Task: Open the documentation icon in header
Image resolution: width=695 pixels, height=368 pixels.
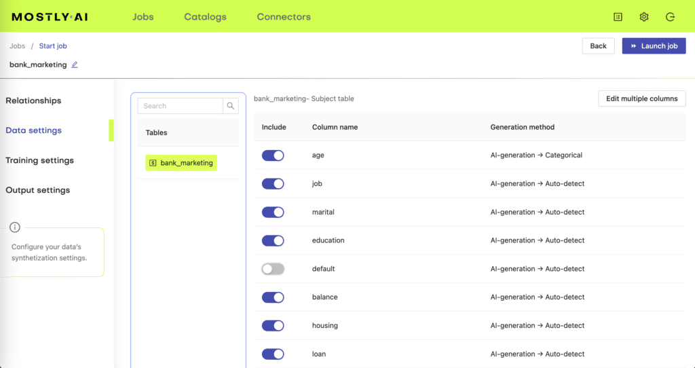Action: pos(618,17)
